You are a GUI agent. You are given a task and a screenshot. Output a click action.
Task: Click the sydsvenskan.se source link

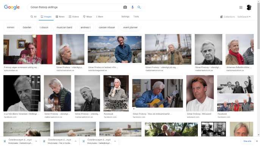(x=11, y=70)
